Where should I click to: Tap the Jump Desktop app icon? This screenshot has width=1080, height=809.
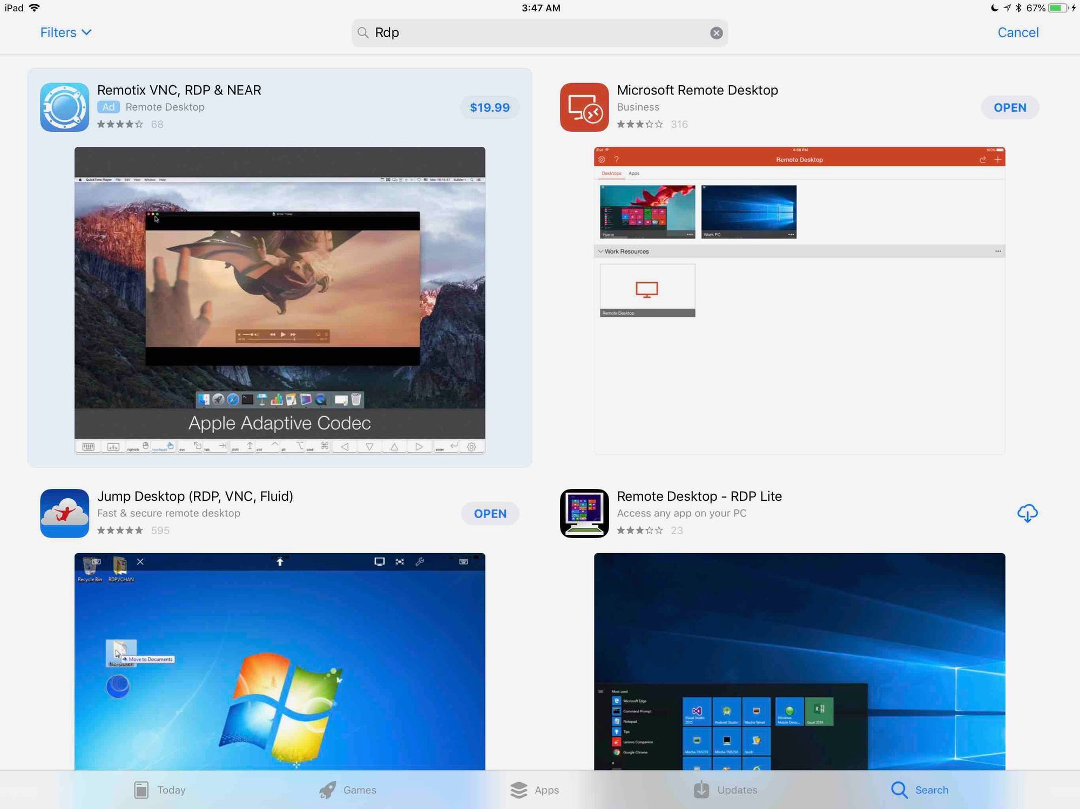(x=64, y=513)
